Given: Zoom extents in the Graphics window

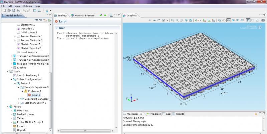Looking at the screenshot, I should (x=191, y=20).
